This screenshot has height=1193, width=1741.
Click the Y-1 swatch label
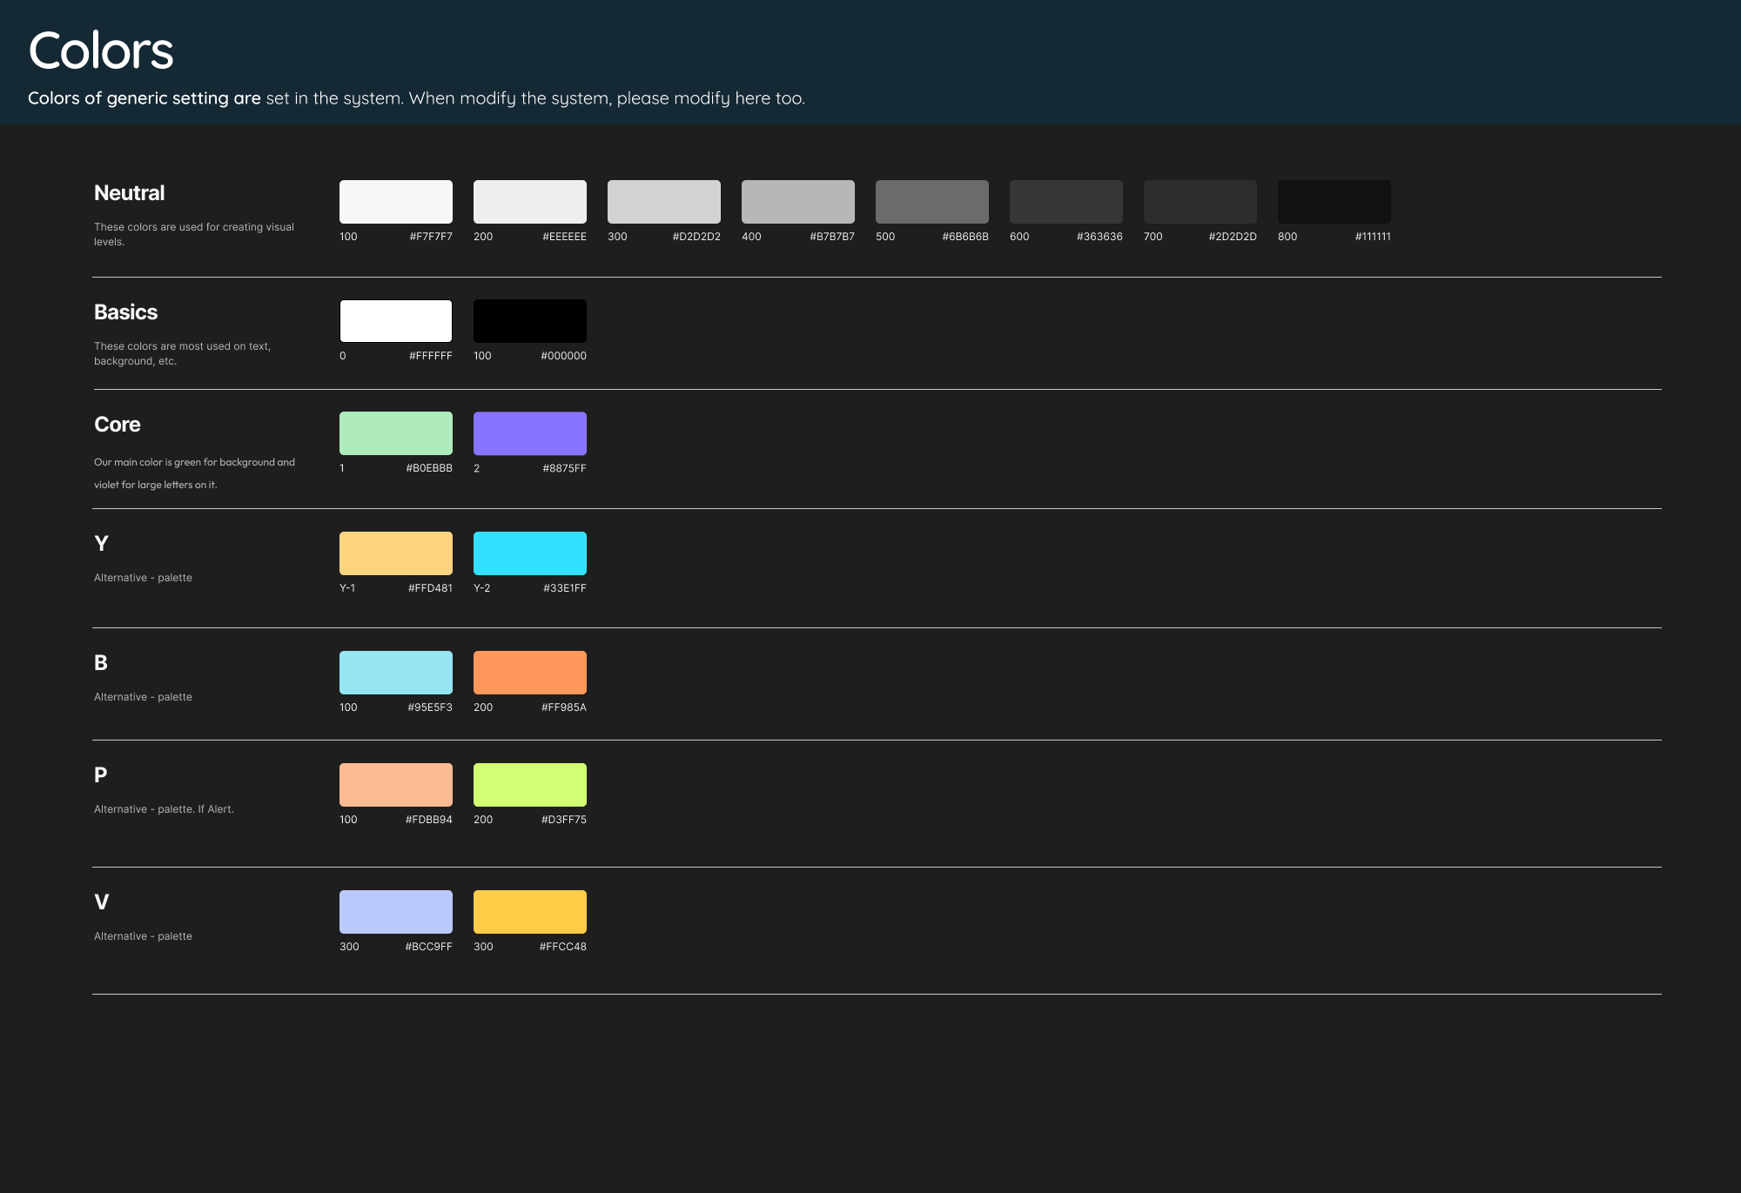347,588
